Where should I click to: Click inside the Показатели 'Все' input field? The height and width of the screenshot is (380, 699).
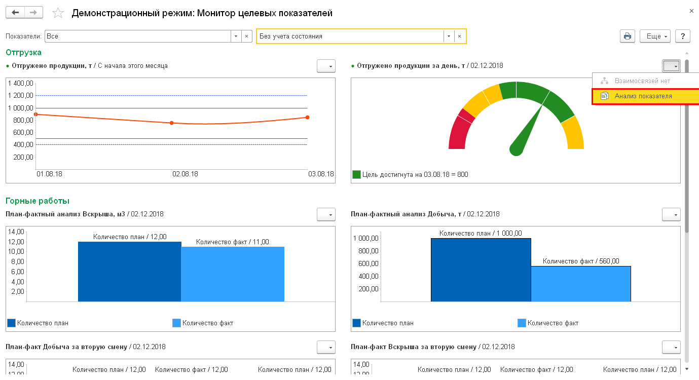pos(138,36)
